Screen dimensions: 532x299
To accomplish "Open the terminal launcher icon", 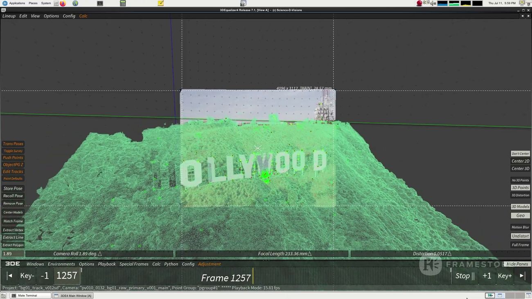I will 100,3.
